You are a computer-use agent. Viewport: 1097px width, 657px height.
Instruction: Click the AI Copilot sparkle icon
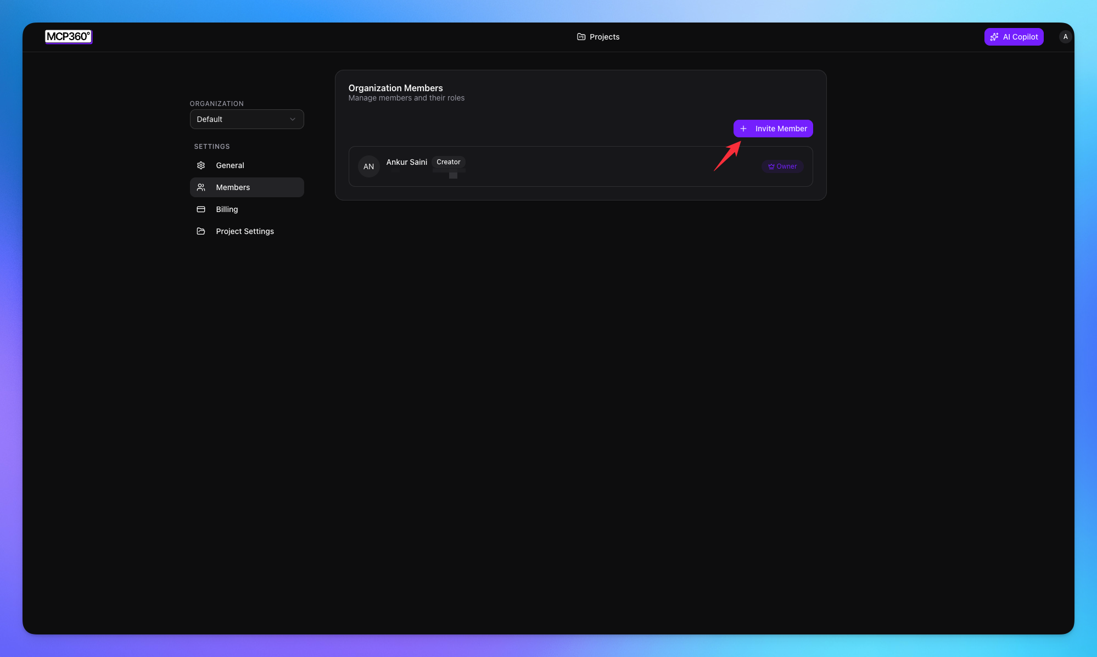coord(994,37)
